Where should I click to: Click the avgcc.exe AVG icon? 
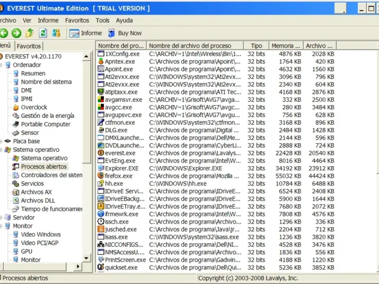click(101, 107)
